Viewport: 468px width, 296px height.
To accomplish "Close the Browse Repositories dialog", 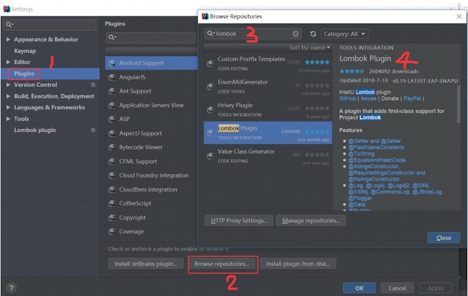I will click(x=443, y=238).
